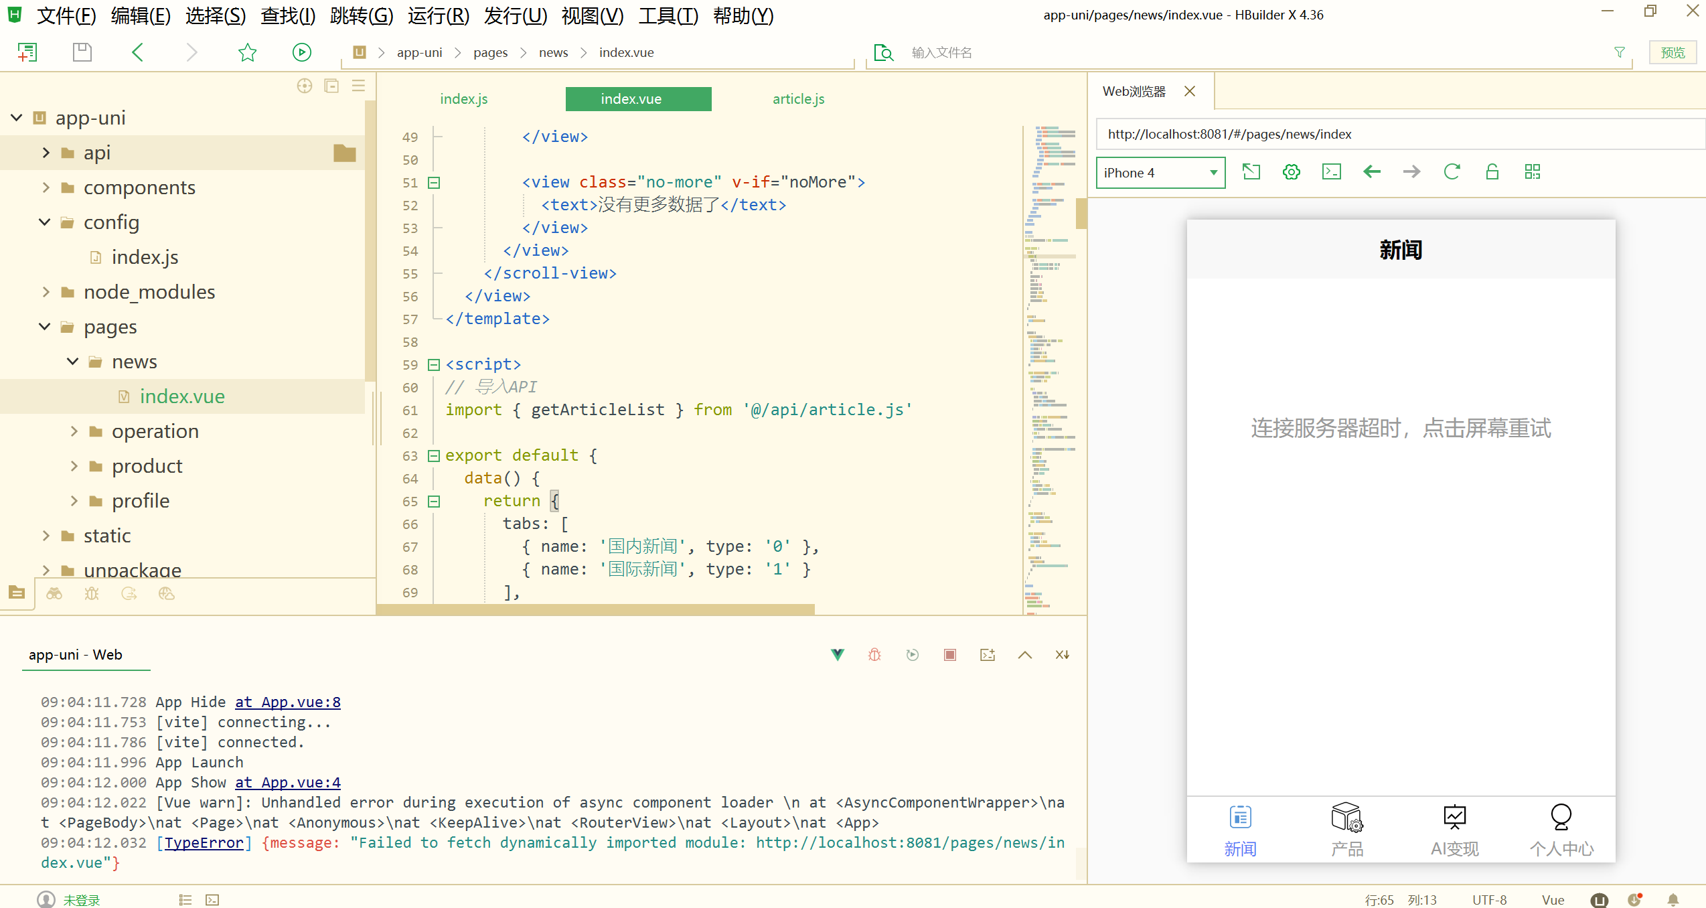This screenshot has height=908, width=1706.
Task: Click the 预览 preview button
Action: 1673,52
